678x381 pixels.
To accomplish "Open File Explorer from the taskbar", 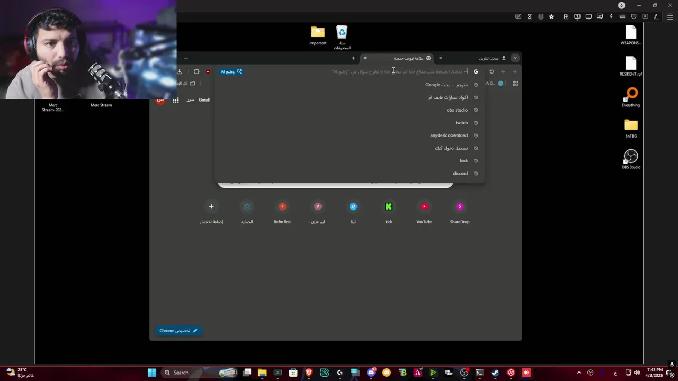I will pos(262,373).
